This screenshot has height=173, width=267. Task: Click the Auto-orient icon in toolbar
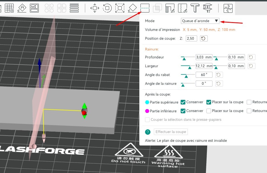pos(22,8)
